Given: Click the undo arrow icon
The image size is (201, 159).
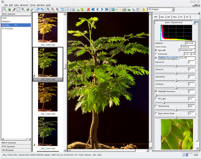Looking at the screenshot, I should 38,10.
